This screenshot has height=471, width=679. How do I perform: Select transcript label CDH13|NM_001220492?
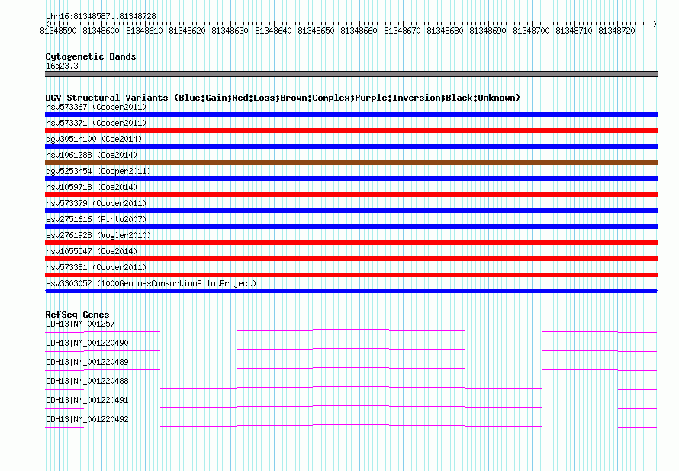point(87,419)
